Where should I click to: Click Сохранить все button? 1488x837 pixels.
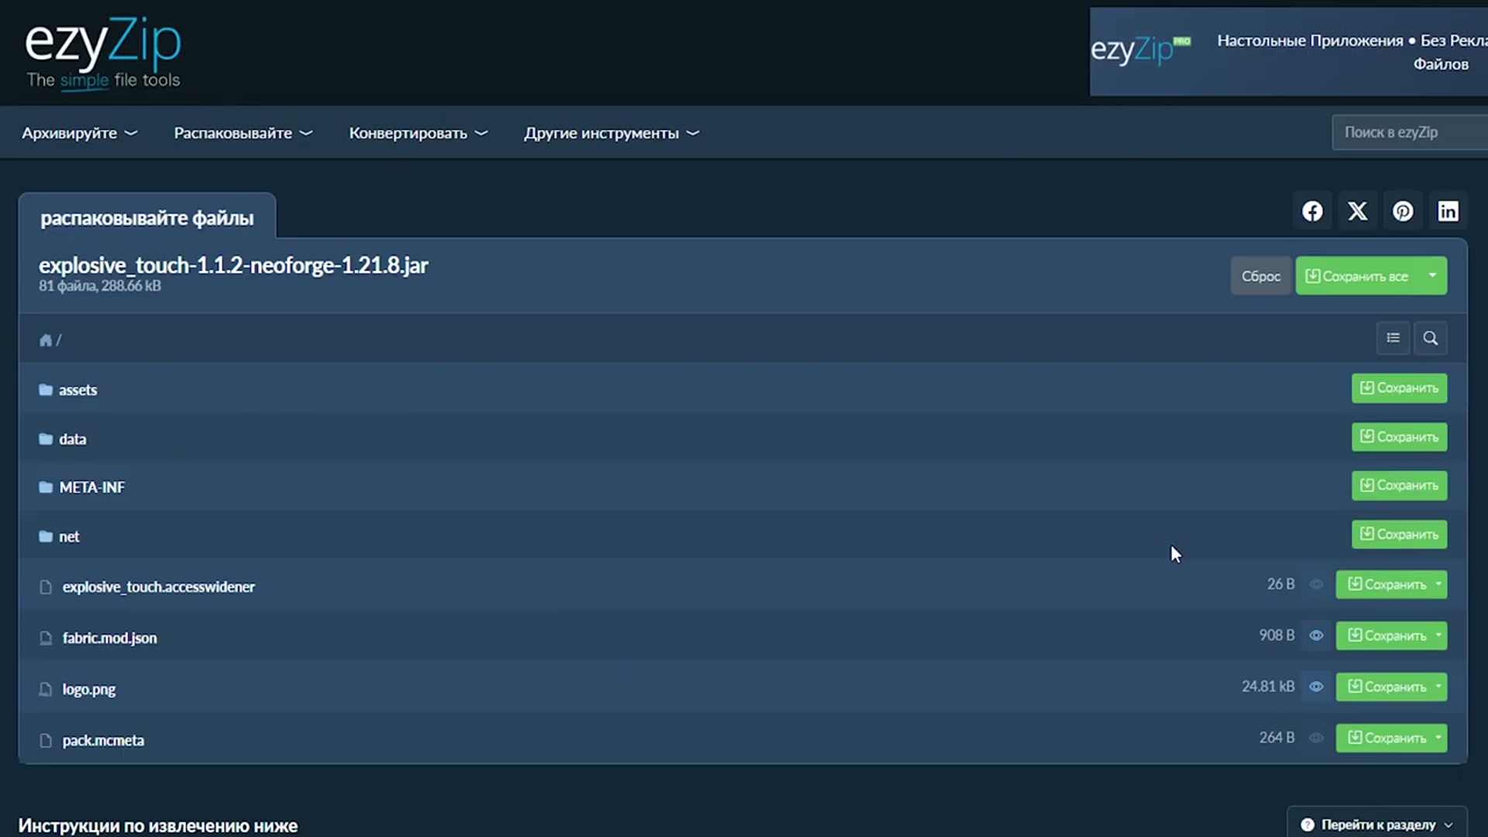coord(1357,276)
